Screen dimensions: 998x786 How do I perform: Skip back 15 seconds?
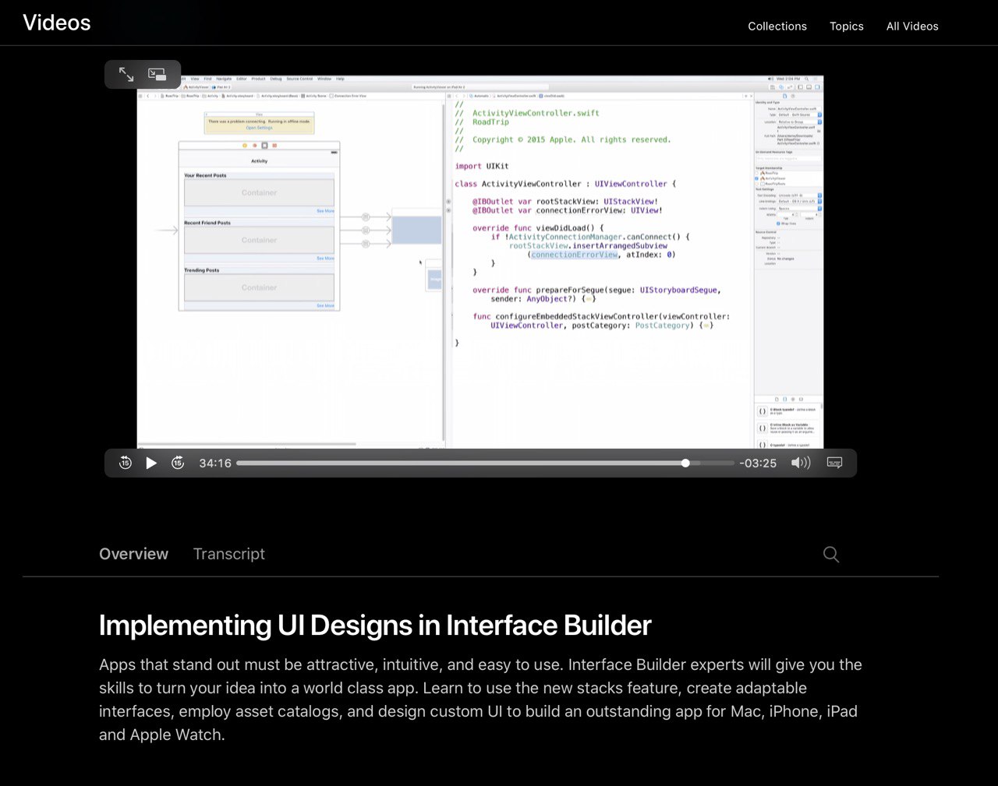(126, 463)
